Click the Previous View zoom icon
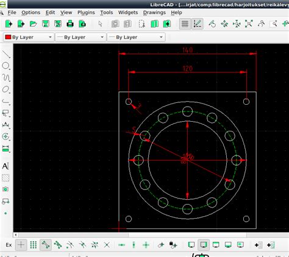This screenshot has width=289, height=257. (x=261, y=24)
